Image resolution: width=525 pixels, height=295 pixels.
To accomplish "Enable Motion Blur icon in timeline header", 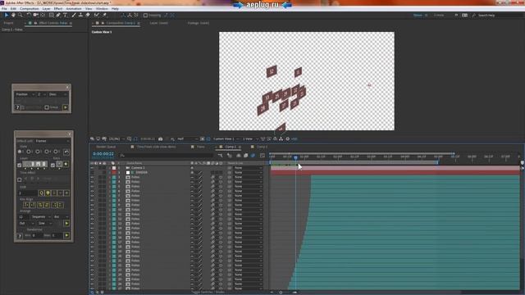I will pos(253,156).
